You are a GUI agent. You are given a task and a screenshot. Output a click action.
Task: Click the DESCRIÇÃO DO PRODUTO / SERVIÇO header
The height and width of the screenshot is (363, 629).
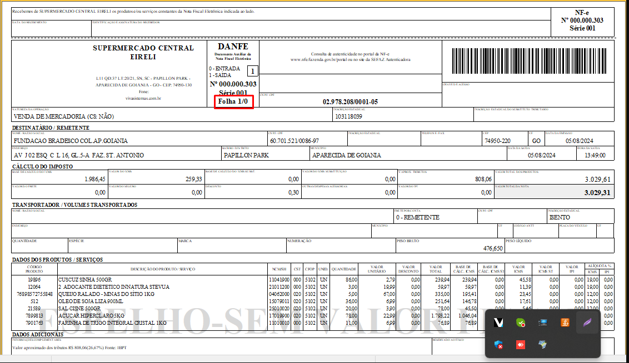(162, 269)
